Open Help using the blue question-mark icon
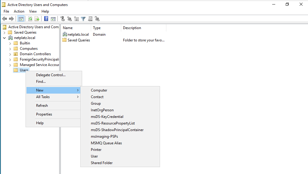The image size is (308, 174). [46, 19]
